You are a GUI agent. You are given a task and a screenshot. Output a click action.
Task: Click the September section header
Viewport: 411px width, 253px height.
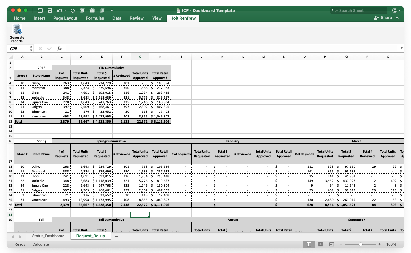(349, 220)
